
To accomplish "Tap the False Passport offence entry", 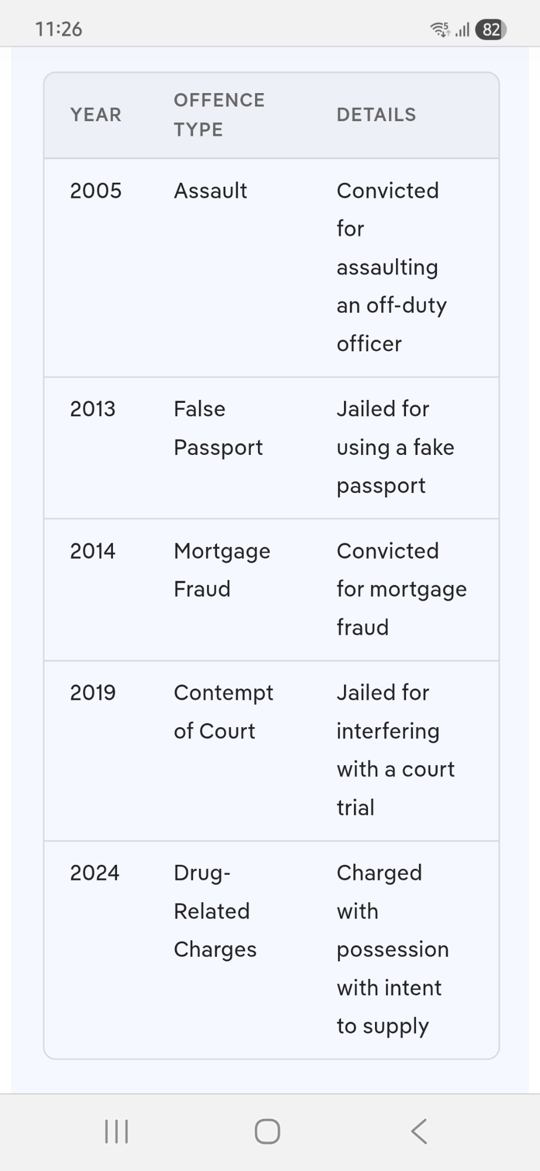I will pos(218,428).
